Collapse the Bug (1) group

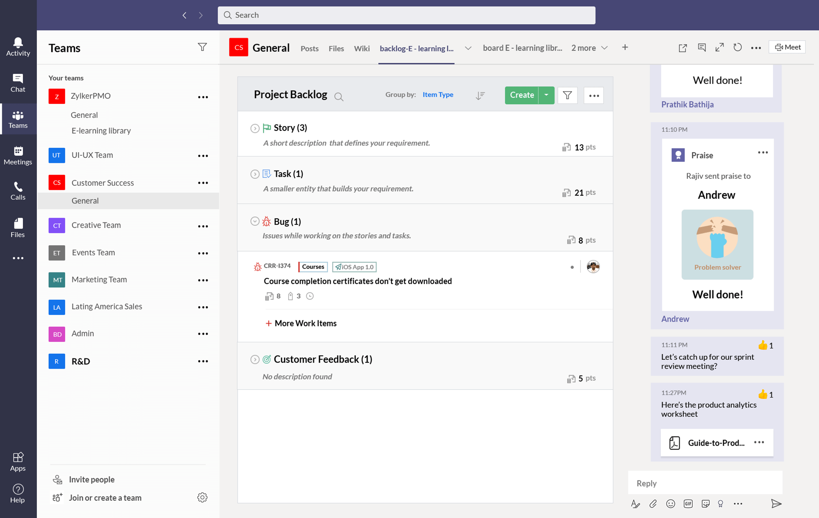pos(255,221)
